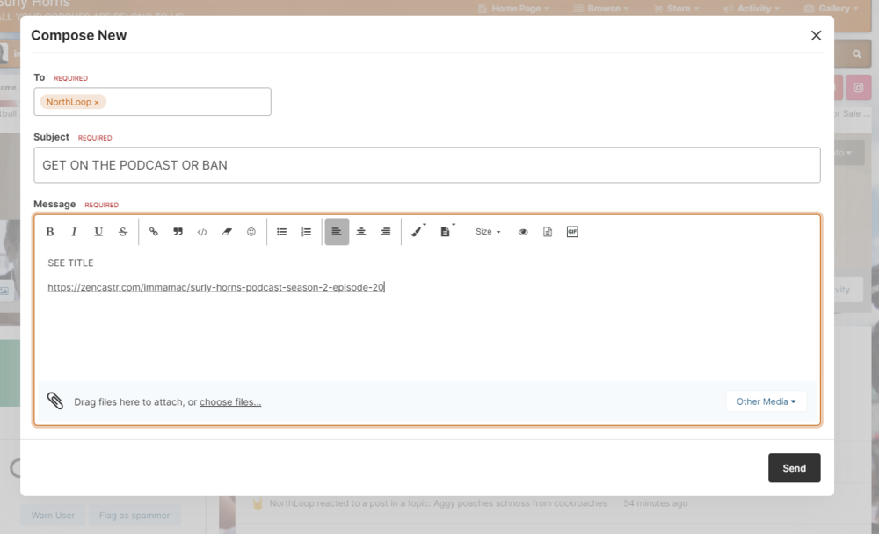This screenshot has height=534, width=879.
Task: Click the choose files link
Action: tap(230, 401)
